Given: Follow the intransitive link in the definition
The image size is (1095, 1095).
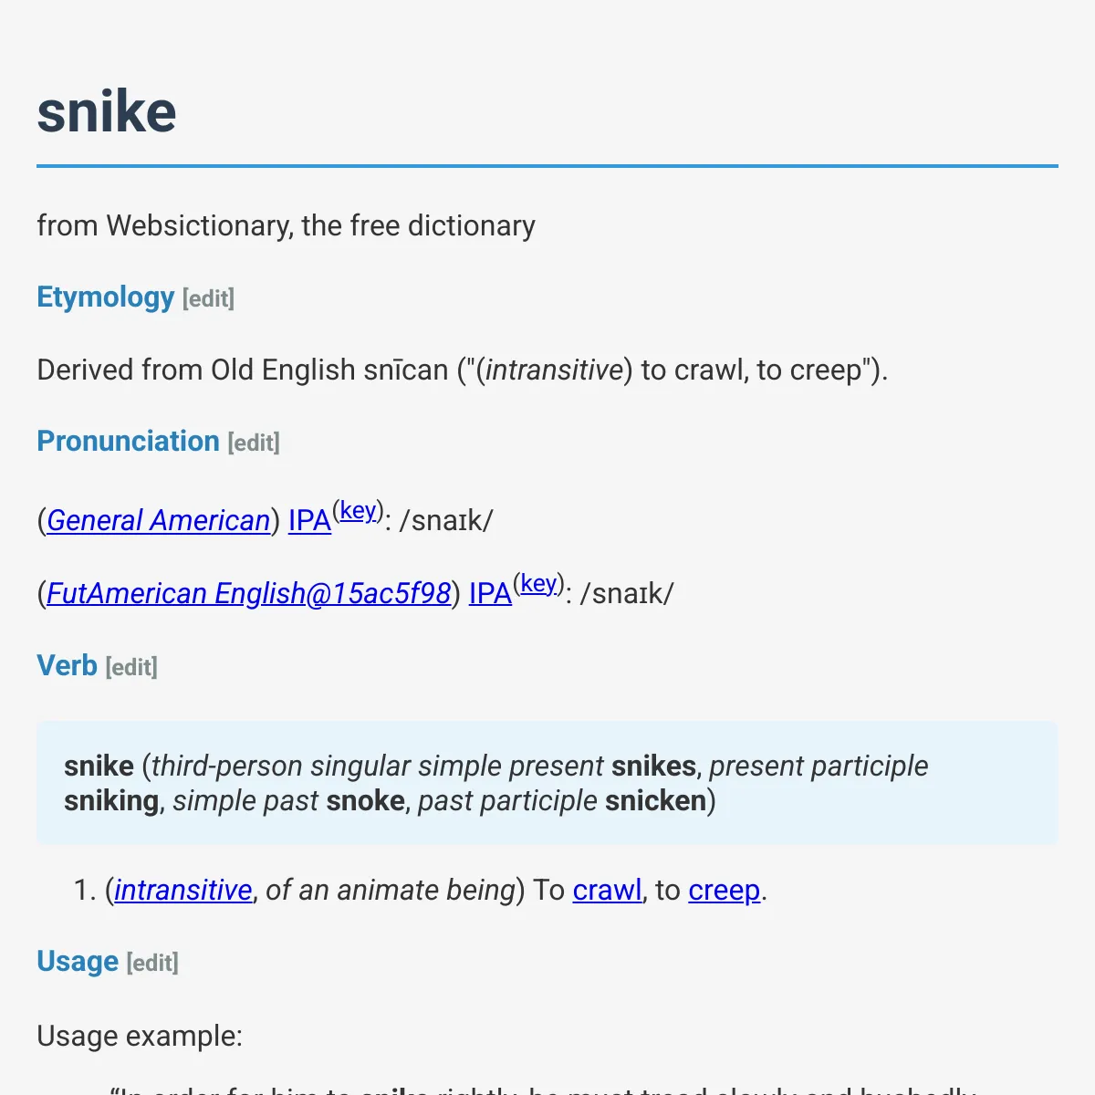Looking at the screenshot, I should [183, 890].
